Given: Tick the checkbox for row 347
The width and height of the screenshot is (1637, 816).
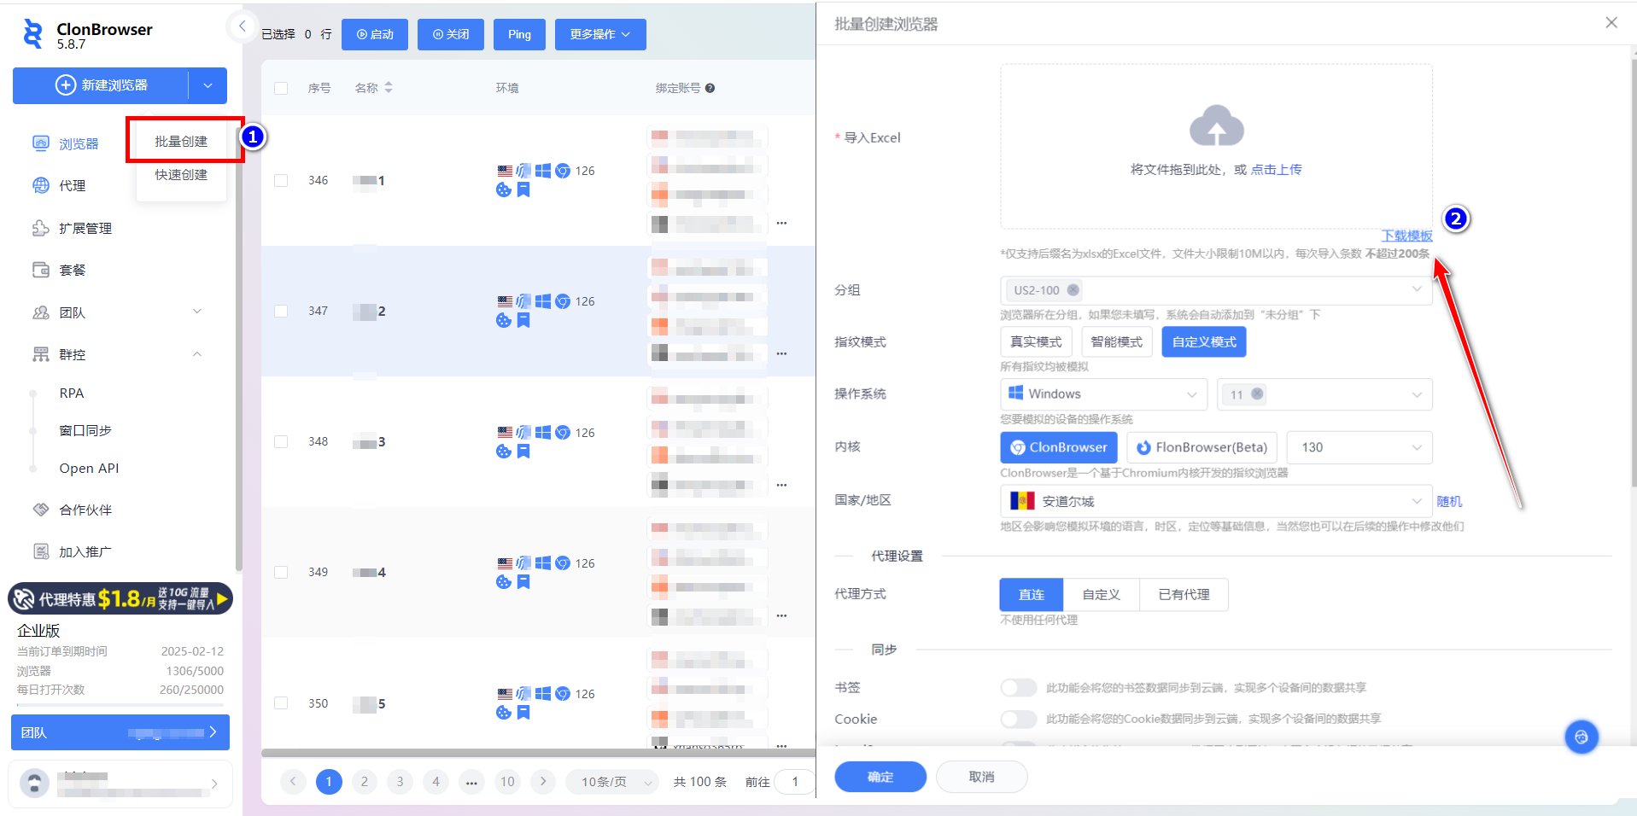Looking at the screenshot, I should click(x=281, y=312).
